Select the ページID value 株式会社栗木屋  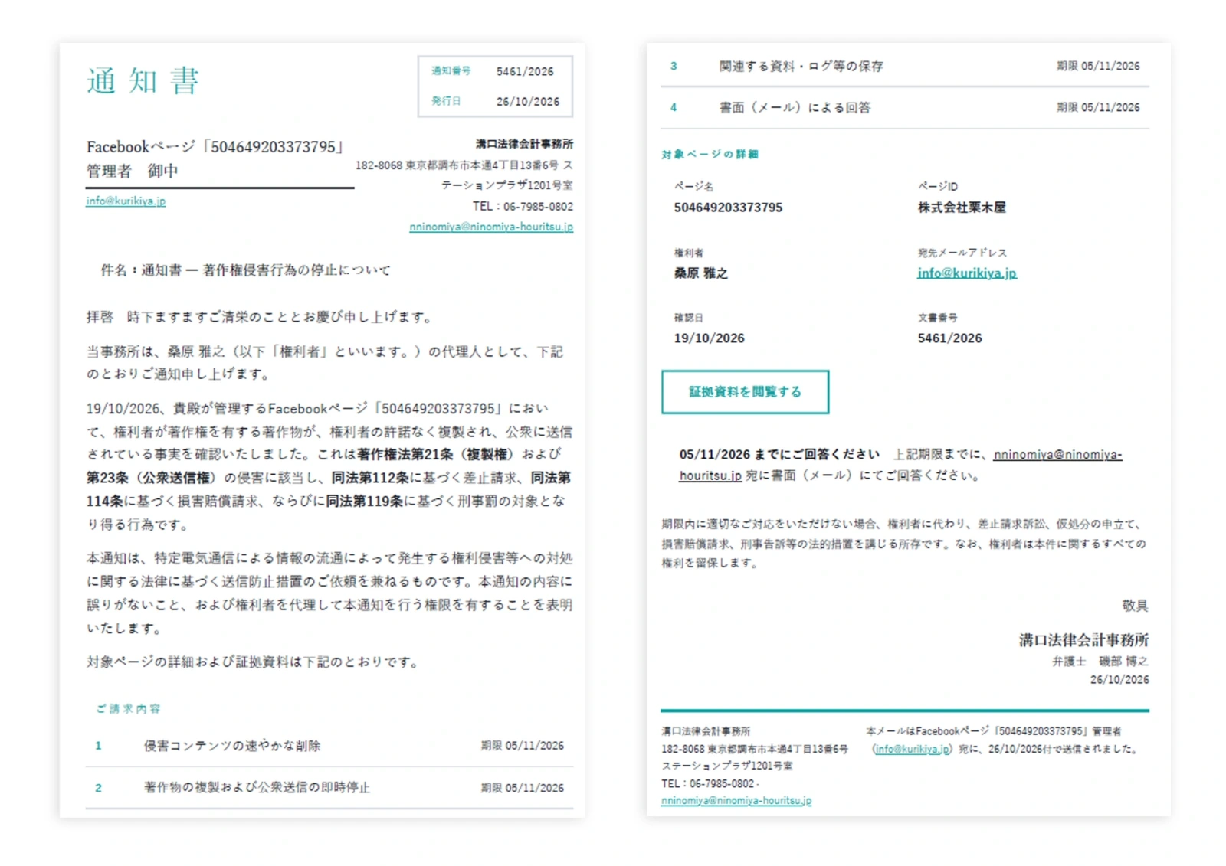click(962, 208)
